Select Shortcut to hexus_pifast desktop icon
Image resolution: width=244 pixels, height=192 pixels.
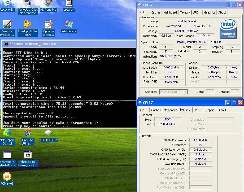[28, 159]
